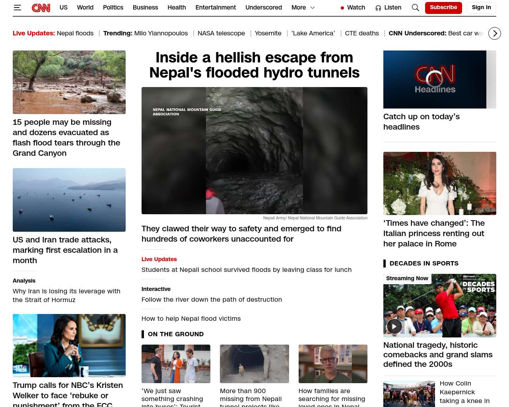Screen dimensions: 509x407
Task: Read US and Iran trade attacks story
Action: [65, 250]
